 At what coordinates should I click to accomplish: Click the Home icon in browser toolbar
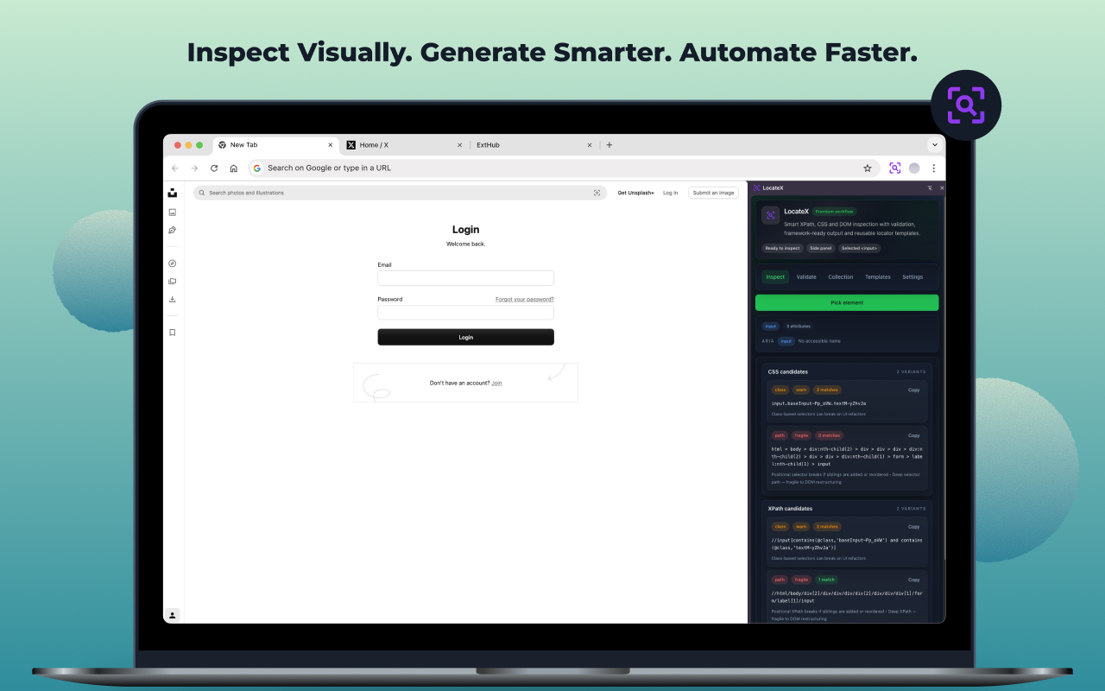pos(233,168)
